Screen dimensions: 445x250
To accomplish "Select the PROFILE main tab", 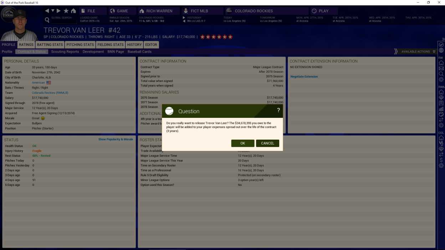I will [9, 45].
